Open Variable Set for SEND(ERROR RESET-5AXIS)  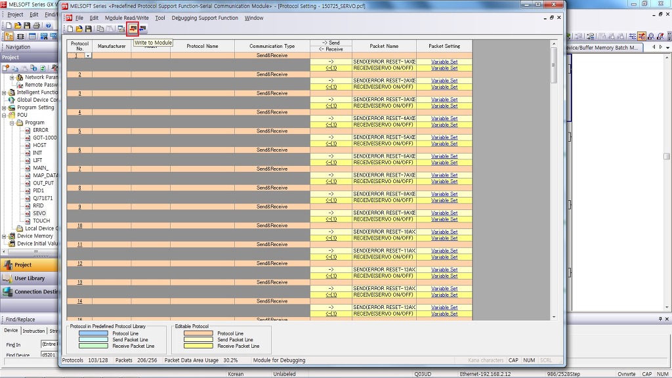(444, 137)
